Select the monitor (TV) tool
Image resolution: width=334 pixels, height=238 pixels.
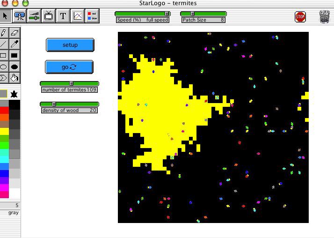[49, 16]
